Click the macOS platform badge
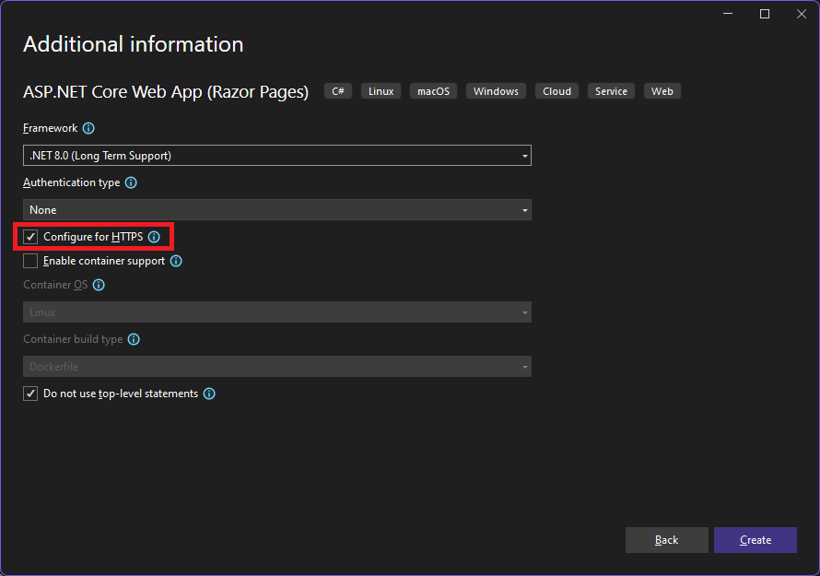The image size is (820, 576). click(433, 90)
